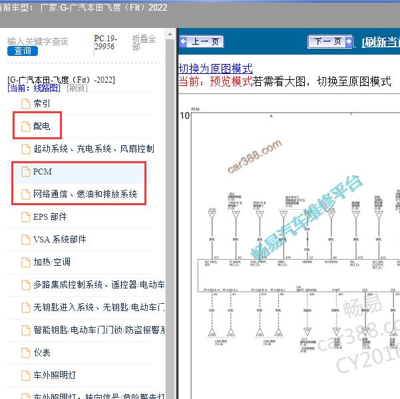The width and height of the screenshot is (400, 399).
Task: Click the 查询 search button
Action: tap(23, 51)
